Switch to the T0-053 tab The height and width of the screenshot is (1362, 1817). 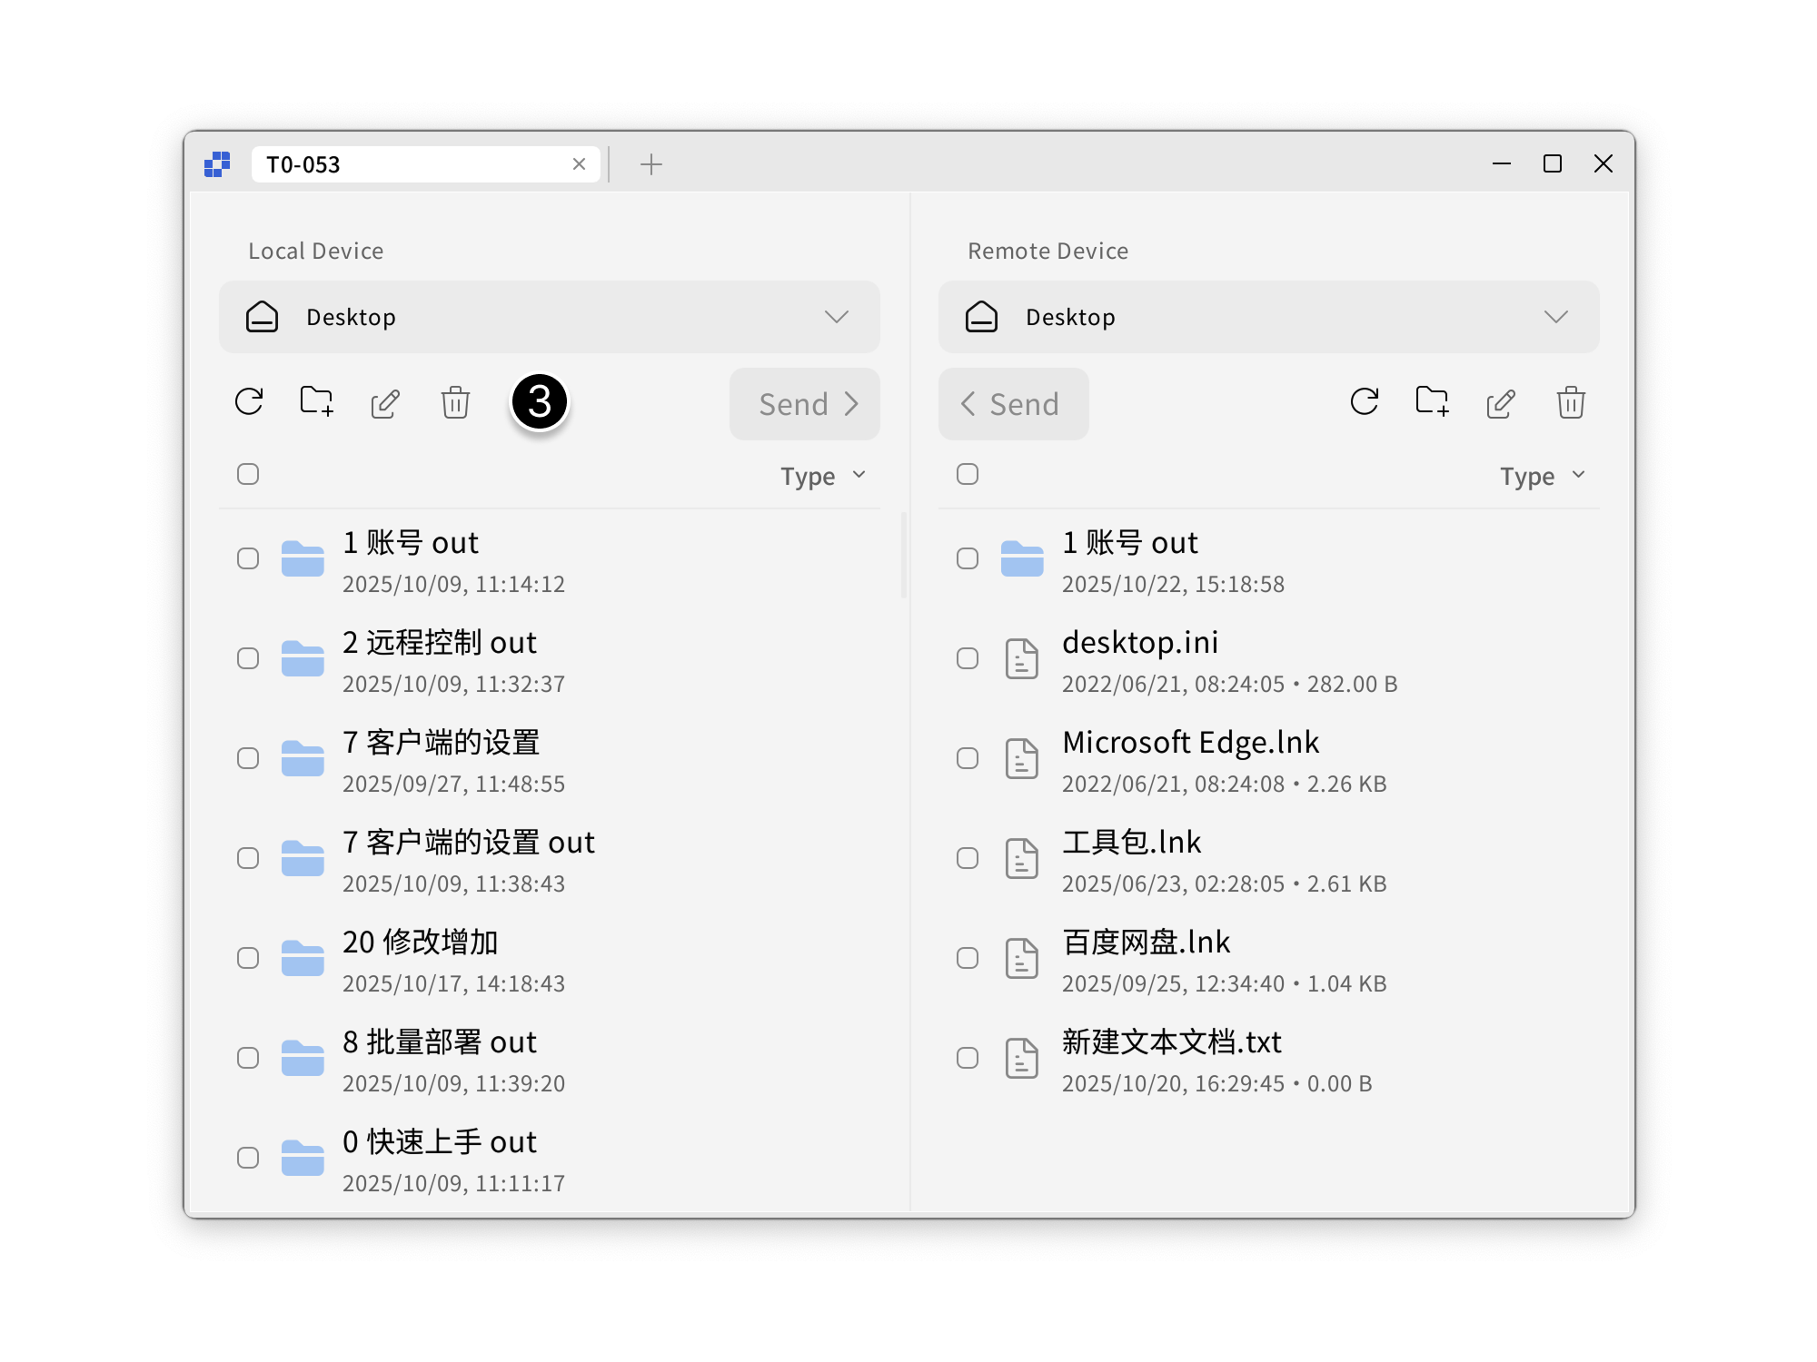tap(409, 164)
